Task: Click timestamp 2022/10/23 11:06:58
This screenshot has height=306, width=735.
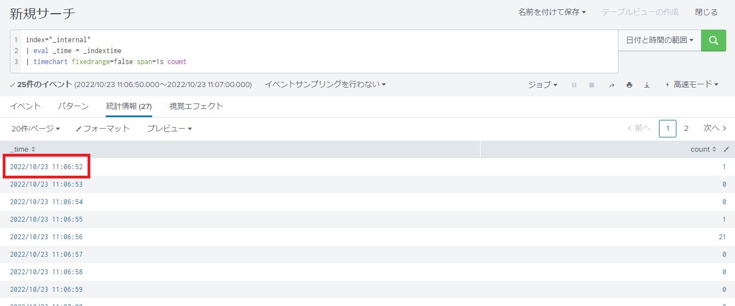Action: pyautogui.click(x=47, y=272)
